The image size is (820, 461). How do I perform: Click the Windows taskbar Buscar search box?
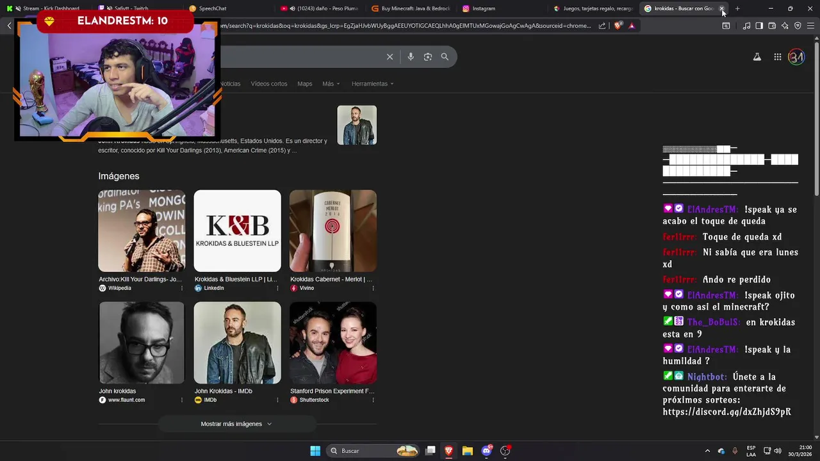click(x=373, y=451)
